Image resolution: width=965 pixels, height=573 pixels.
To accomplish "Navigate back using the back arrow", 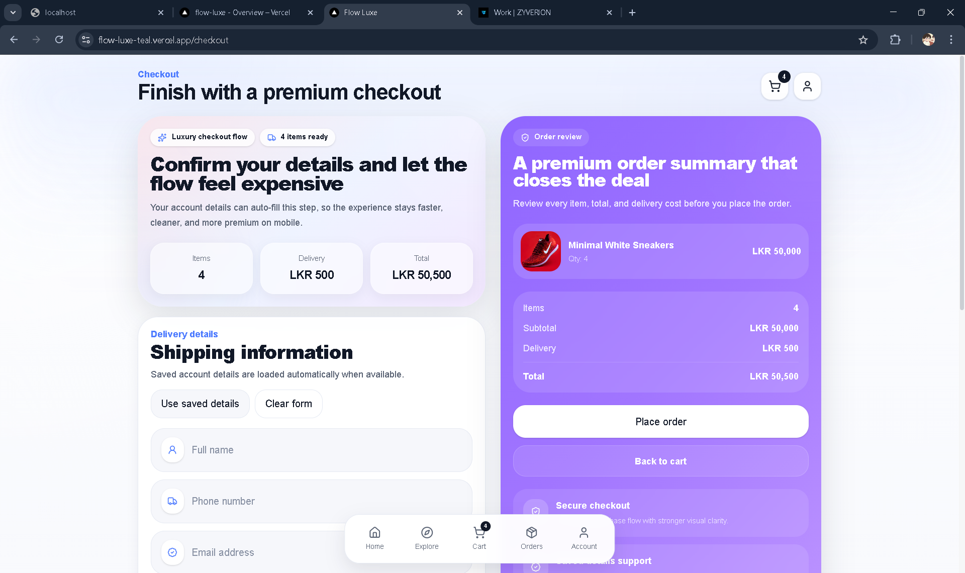I will coord(14,40).
